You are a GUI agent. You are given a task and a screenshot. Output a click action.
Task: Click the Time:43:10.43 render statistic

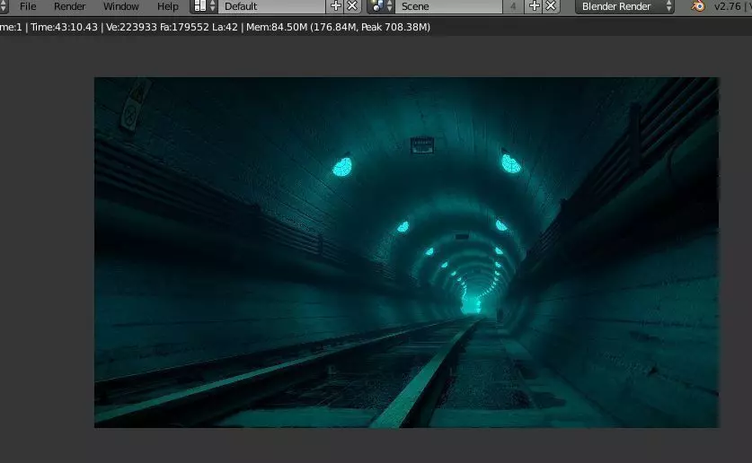tap(65, 27)
